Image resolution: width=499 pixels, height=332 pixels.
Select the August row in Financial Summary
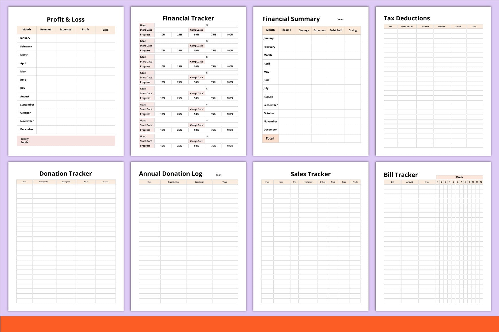[311, 97]
